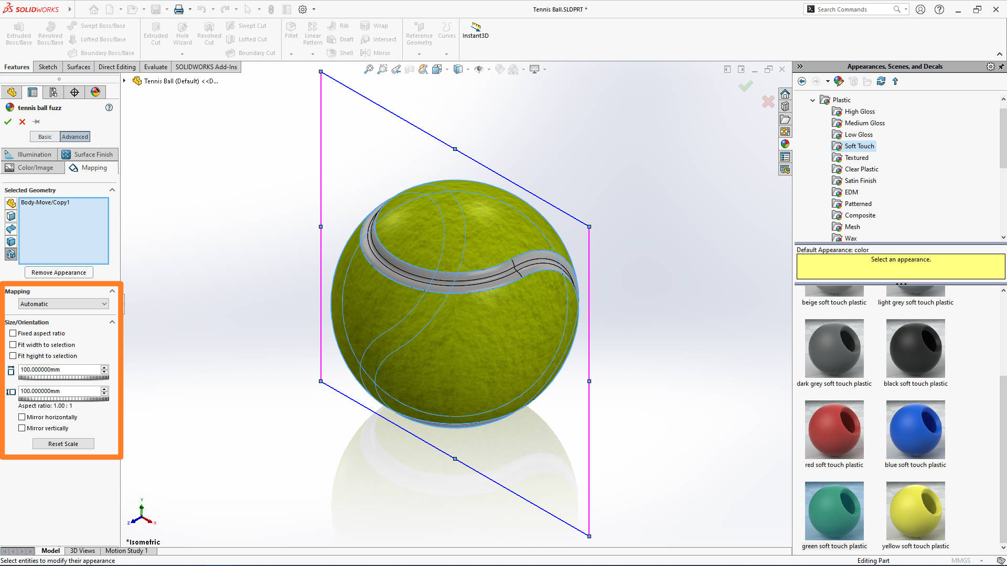Viewport: 1007px width, 566px height.
Task: Enable the Fixed aspect ratio checkbox
Action: tap(13, 333)
